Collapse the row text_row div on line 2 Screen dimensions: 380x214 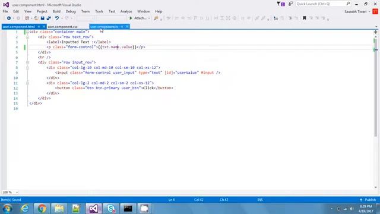click(27, 37)
